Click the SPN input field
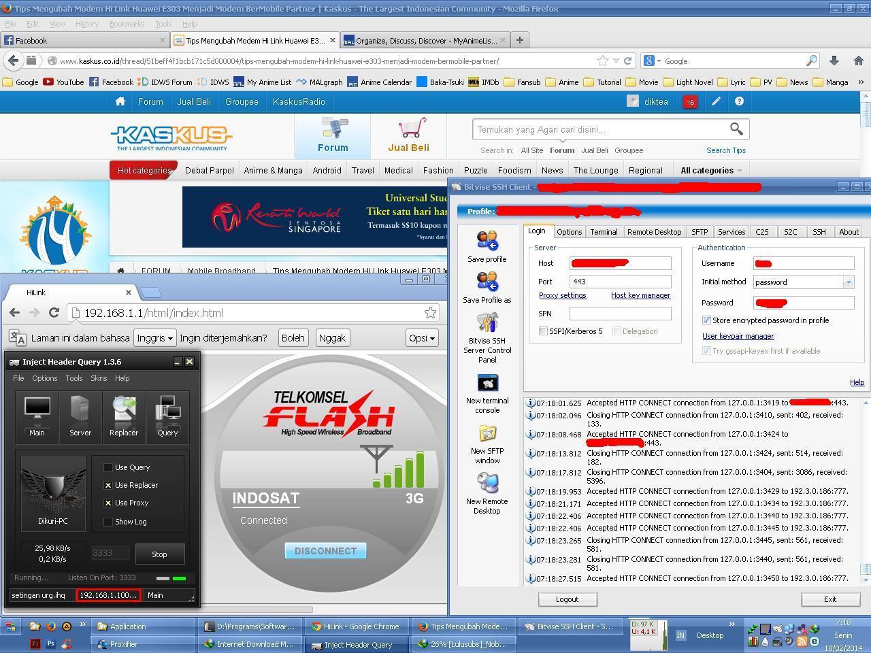This screenshot has width=871, height=653. 620,314
